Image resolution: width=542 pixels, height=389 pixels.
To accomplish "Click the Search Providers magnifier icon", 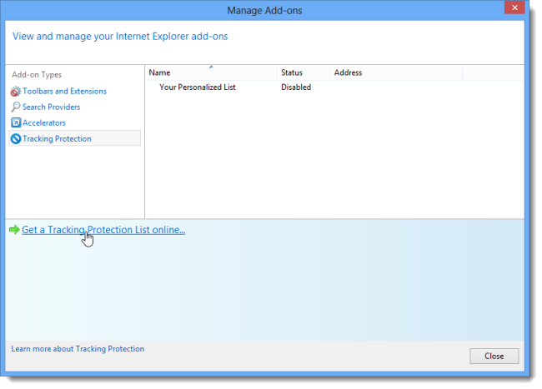I will click(x=16, y=107).
